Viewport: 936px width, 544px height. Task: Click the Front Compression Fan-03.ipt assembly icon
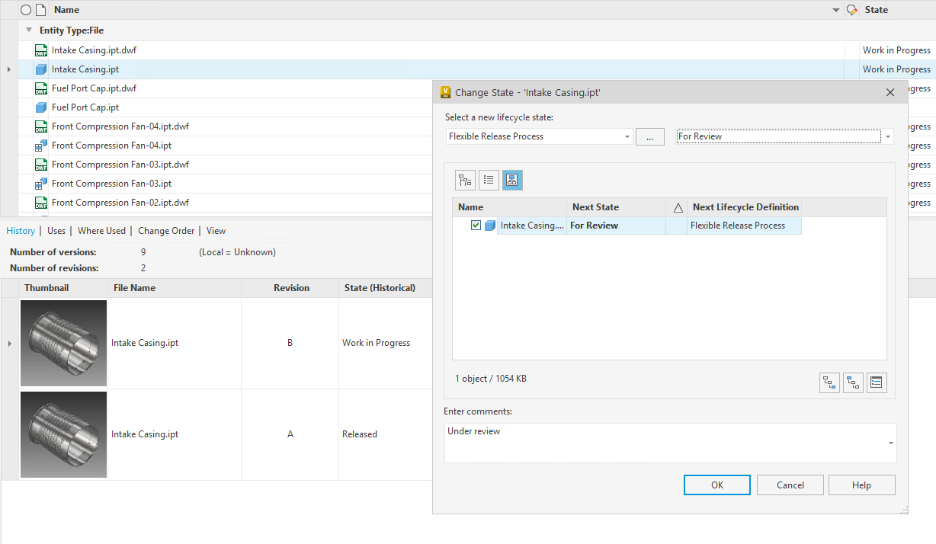(x=40, y=183)
